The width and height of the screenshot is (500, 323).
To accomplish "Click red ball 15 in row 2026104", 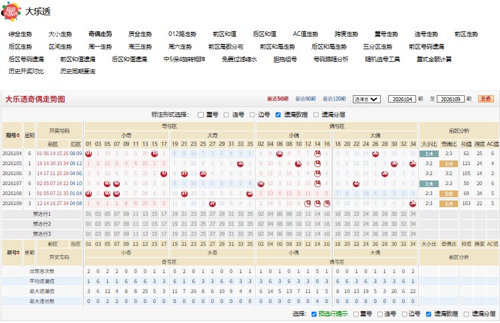I will point(154,154).
